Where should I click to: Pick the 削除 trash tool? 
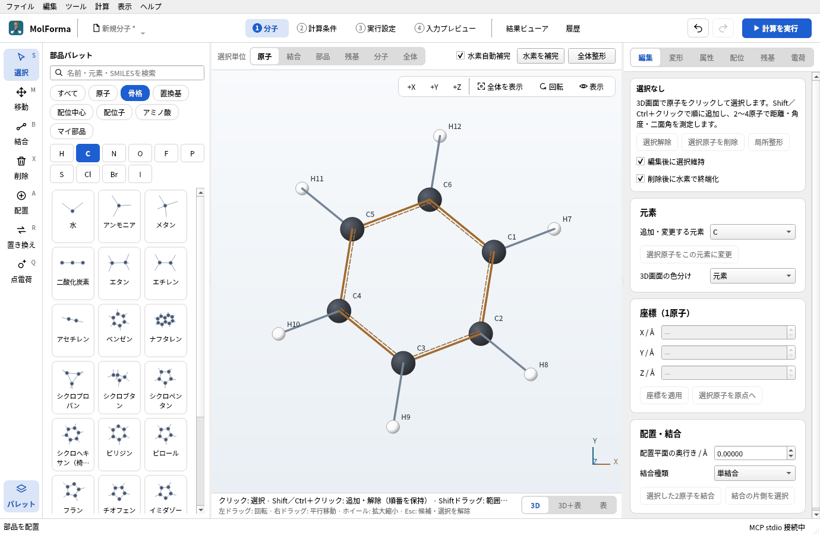click(21, 168)
